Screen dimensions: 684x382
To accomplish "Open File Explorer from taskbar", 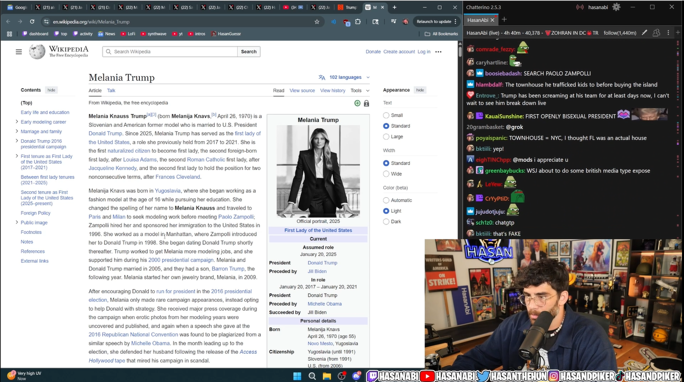I will tap(327, 376).
